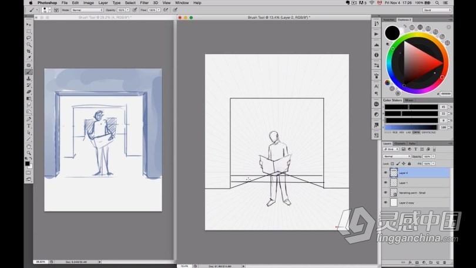Toggle visibility of Layer 1
Image resolution: width=476 pixels, height=268 pixels.
click(386, 183)
